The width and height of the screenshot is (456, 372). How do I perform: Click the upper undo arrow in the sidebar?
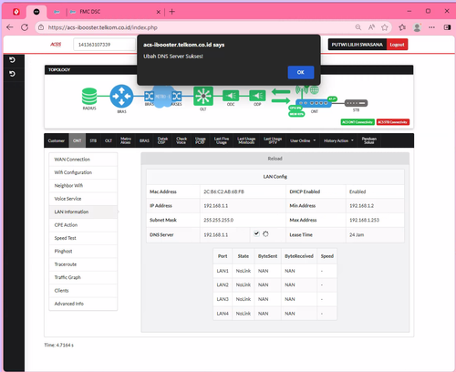(12, 60)
